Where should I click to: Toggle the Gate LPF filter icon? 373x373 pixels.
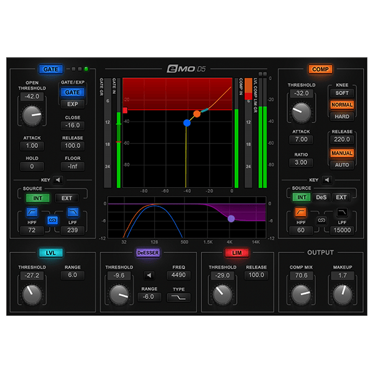pyautogui.click(x=73, y=212)
